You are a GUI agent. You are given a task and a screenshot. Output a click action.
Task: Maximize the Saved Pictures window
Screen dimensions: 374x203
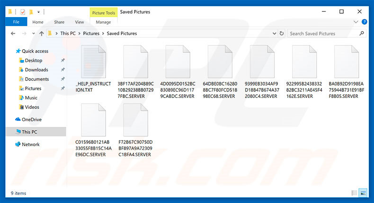341,11
